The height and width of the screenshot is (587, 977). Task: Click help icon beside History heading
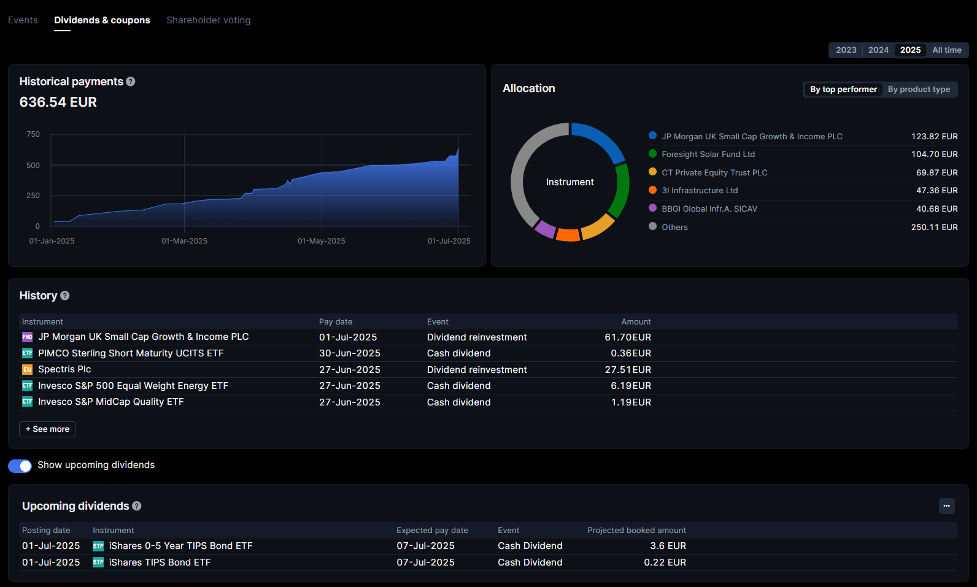coord(65,296)
